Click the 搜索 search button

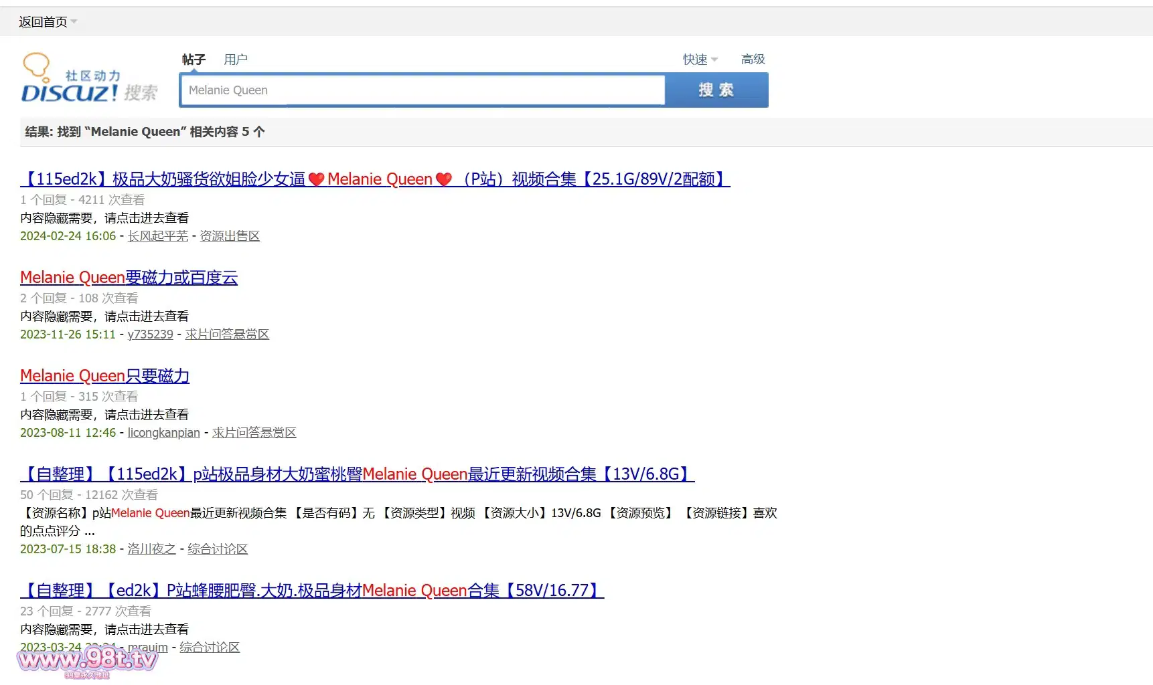(x=716, y=90)
